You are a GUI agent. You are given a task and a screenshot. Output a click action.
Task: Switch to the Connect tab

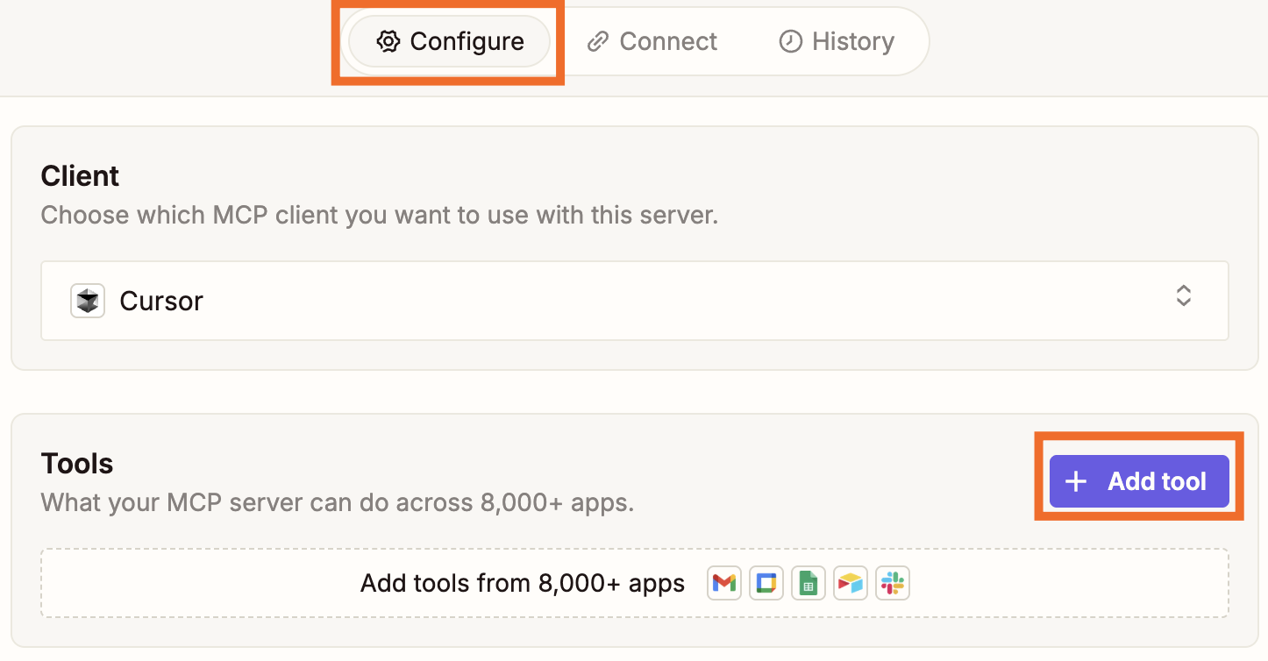(x=652, y=40)
